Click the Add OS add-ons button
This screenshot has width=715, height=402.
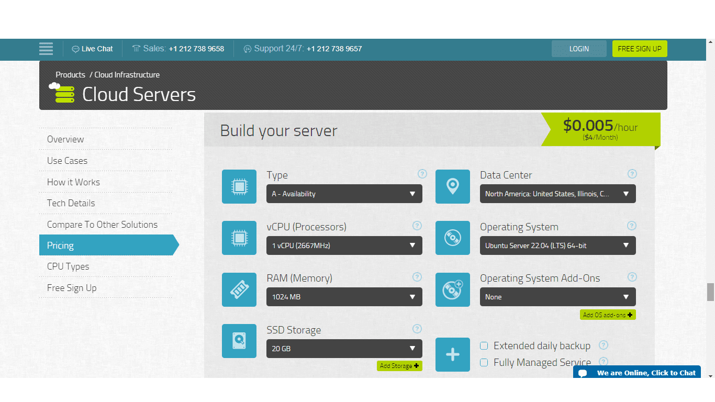(608, 315)
